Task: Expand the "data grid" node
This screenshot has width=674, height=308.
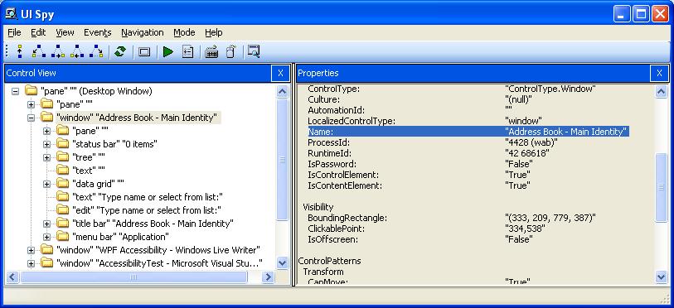Action: pyautogui.click(x=47, y=185)
